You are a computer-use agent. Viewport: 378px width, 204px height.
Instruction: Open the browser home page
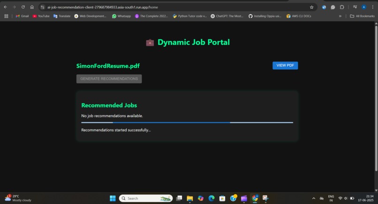[32, 7]
